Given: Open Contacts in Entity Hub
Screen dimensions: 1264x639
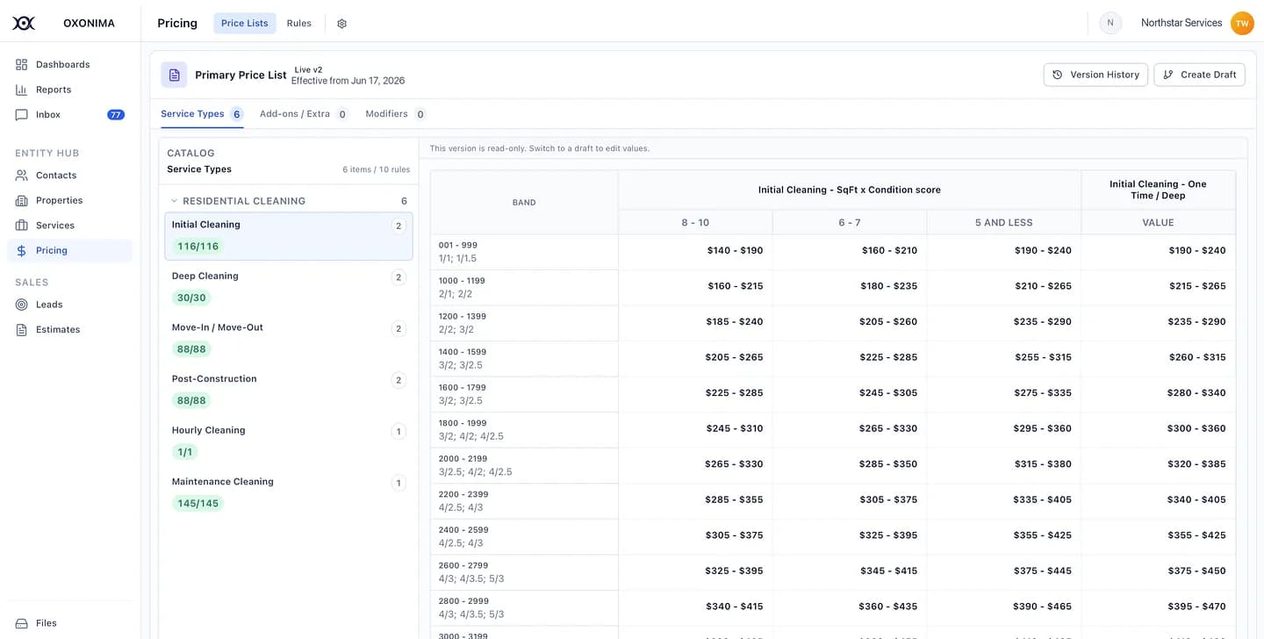Looking at the screenshot, I should pos(70,175).
